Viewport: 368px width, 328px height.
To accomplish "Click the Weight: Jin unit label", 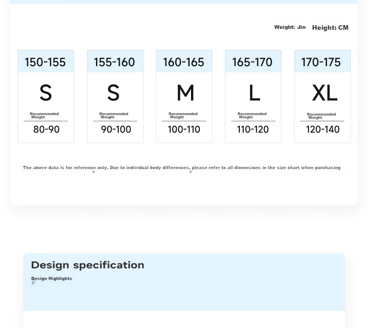I will [x=290, y=27].
